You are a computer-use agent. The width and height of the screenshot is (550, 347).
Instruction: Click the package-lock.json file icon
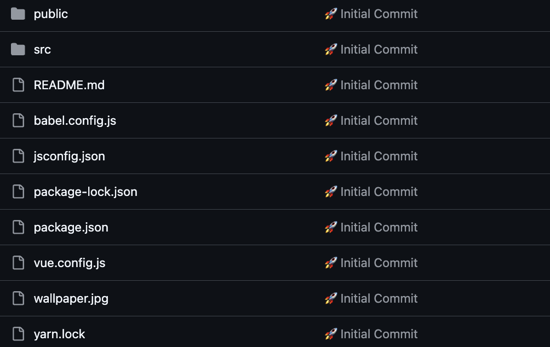coord(19,192)
